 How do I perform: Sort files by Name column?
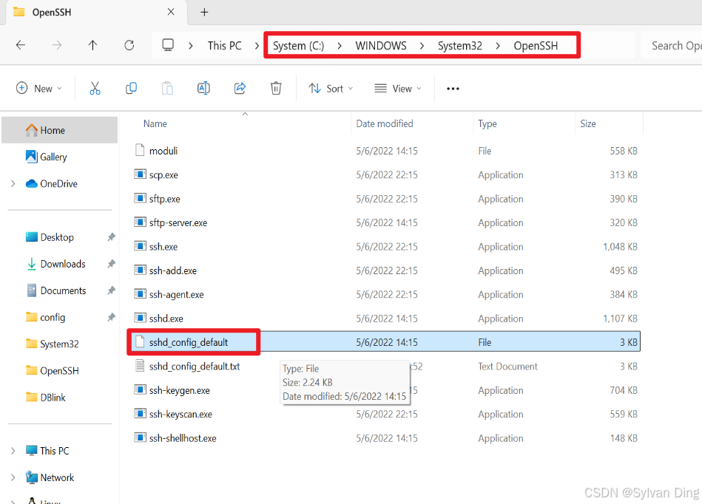[155, 124]
